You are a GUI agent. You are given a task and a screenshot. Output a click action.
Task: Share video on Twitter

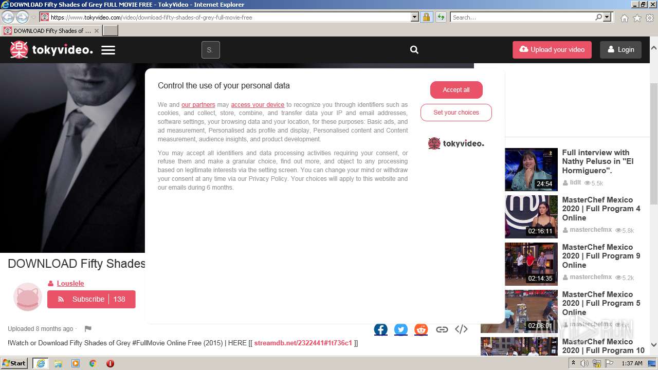(x=401, y=329)
